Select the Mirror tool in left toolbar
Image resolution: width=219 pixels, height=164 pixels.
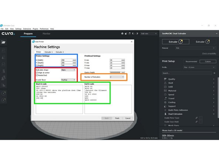tap(3, 71)
